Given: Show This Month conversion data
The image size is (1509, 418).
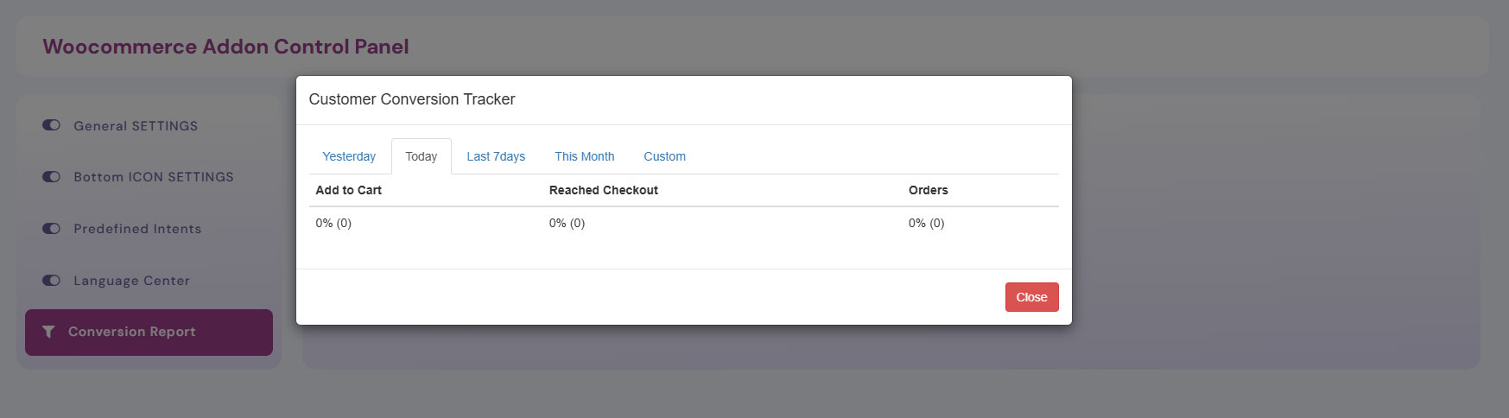Looking at the screenshot, I should (585, 156).
